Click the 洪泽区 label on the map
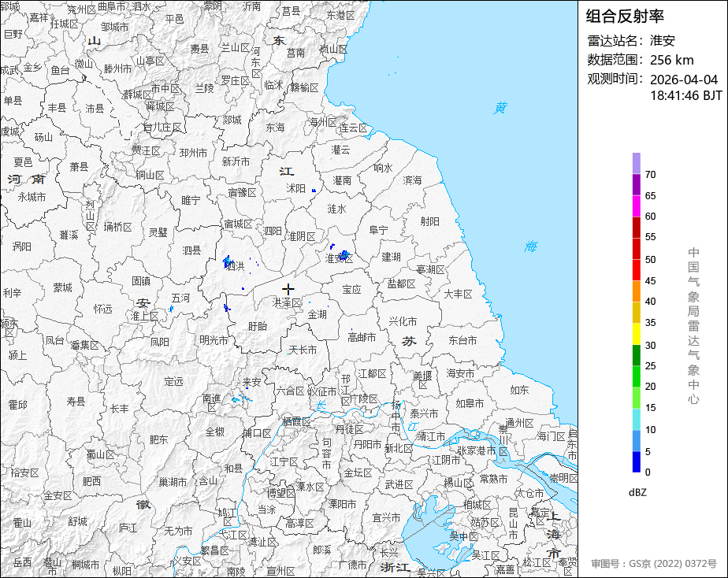Image resolution: width=728 pixels, height=578 pixels. coord(287,303)
